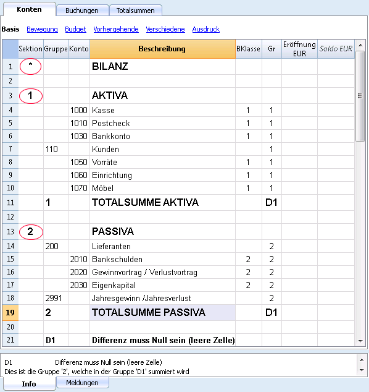Select the Postcheck description cell
This screenshot has height=392, width=369.
point(162,123)
